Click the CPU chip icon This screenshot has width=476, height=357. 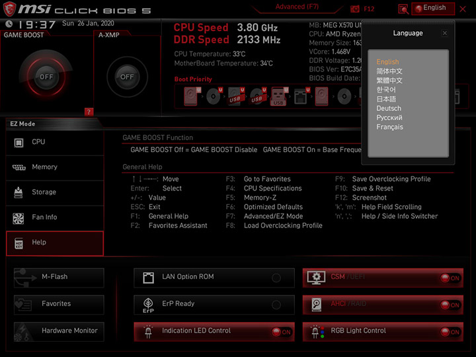19,142
